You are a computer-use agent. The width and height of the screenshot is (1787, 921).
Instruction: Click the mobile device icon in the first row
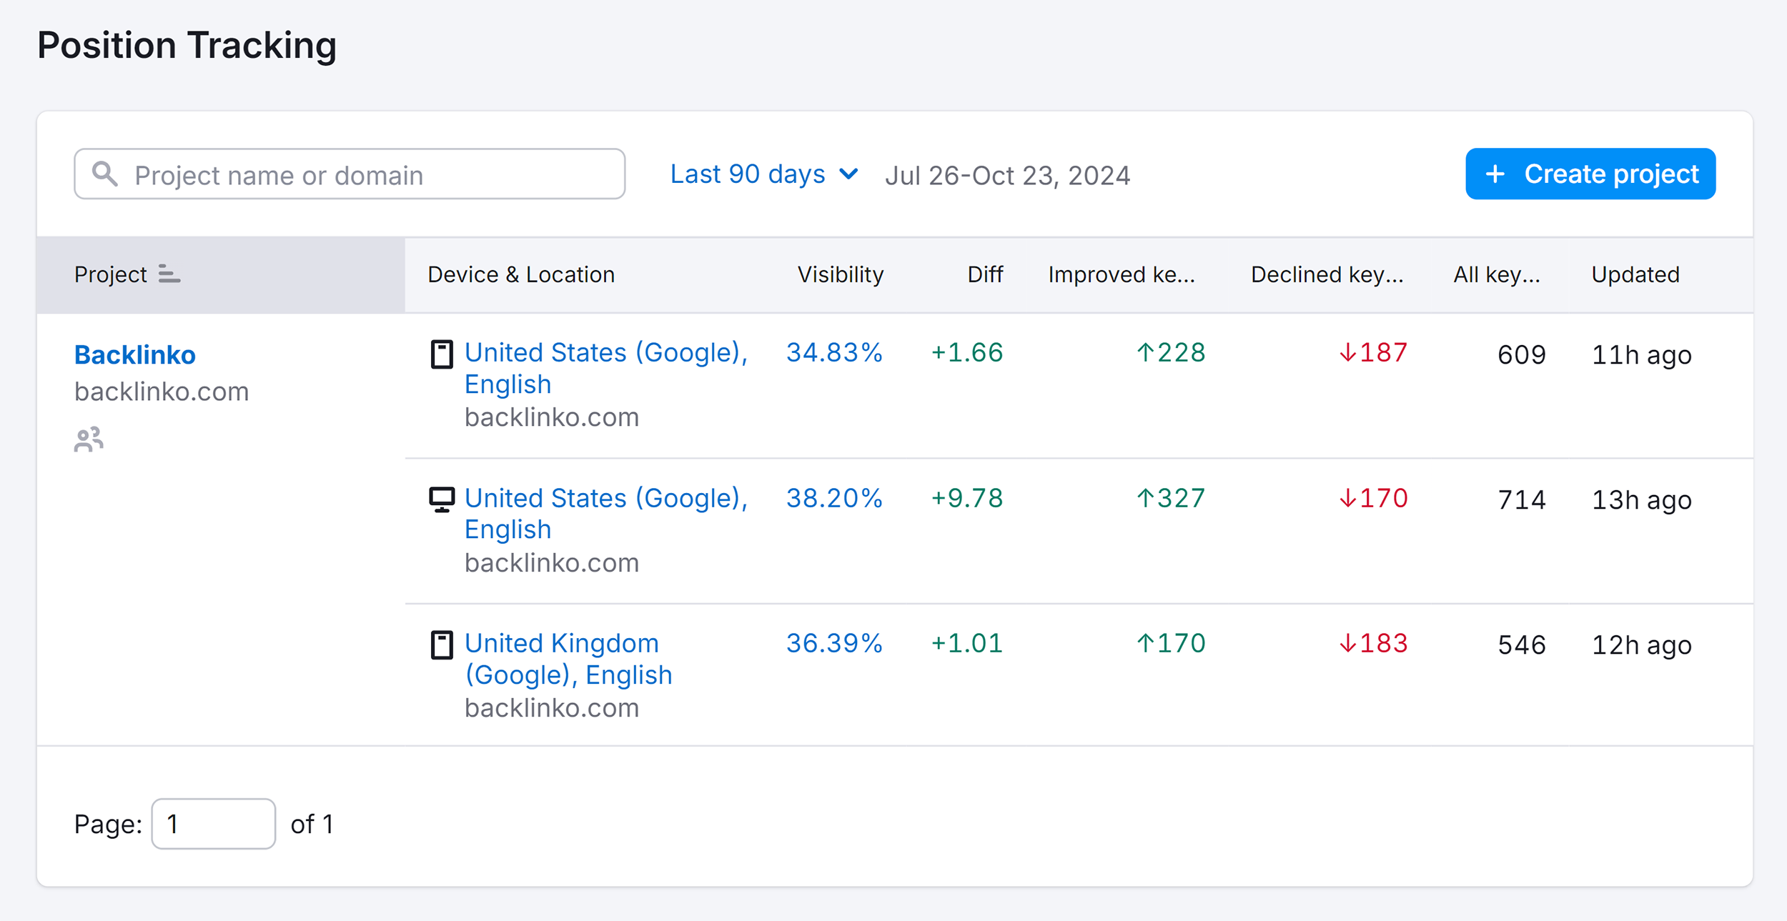442,354
